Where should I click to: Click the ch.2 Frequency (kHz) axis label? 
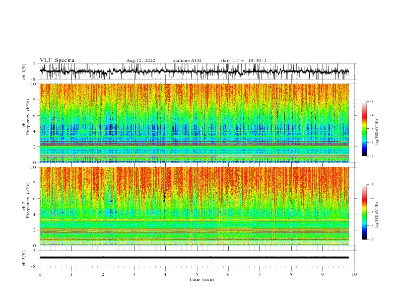pyautogui.click(x=26, y=200)
